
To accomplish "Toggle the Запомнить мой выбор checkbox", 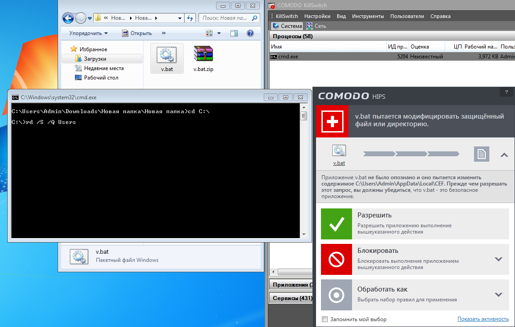I will 325,319.
